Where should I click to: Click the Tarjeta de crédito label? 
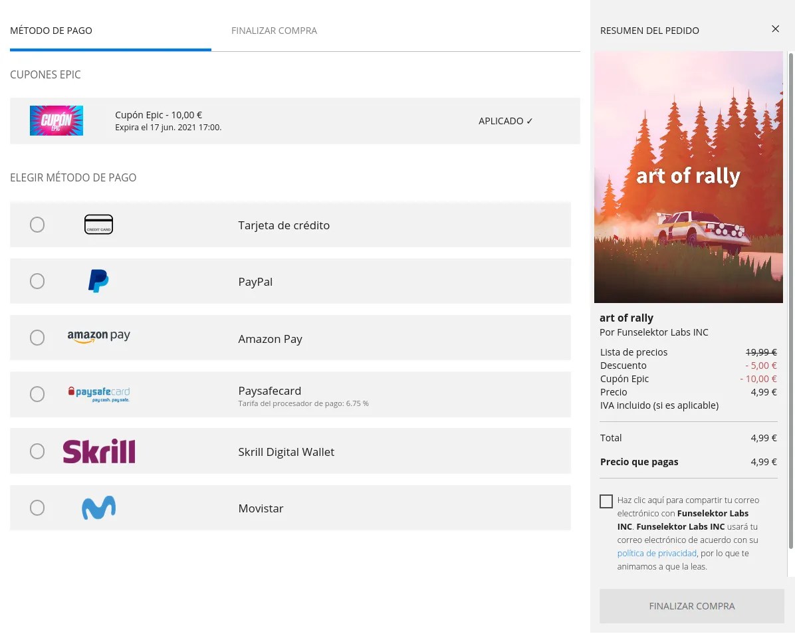click(x=284, y=225)
